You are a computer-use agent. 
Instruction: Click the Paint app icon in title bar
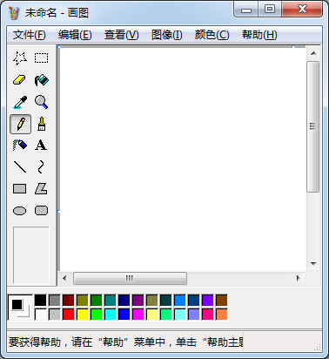14,13
